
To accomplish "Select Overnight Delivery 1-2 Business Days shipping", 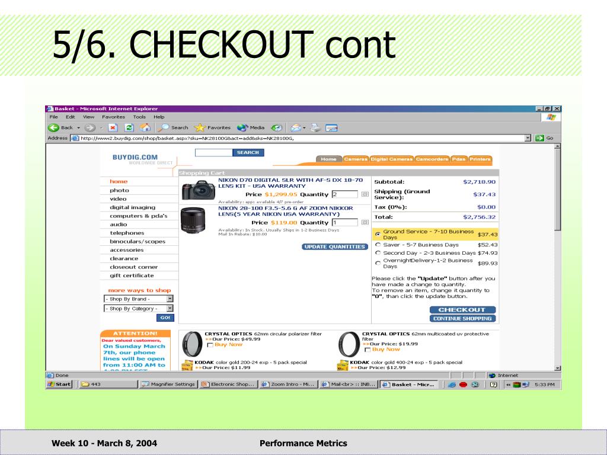I will pyautogui.click(x=378, y=263).
